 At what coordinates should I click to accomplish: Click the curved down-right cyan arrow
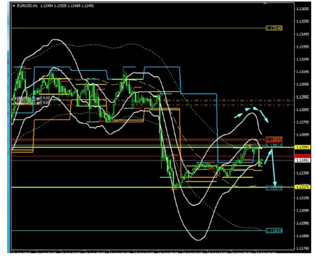coord(264,115)
